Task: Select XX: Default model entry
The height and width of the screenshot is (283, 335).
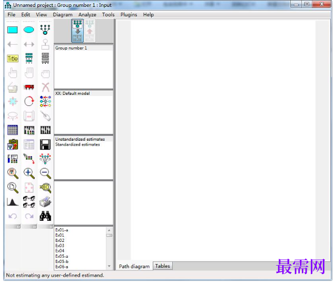Action: (84, 93)
